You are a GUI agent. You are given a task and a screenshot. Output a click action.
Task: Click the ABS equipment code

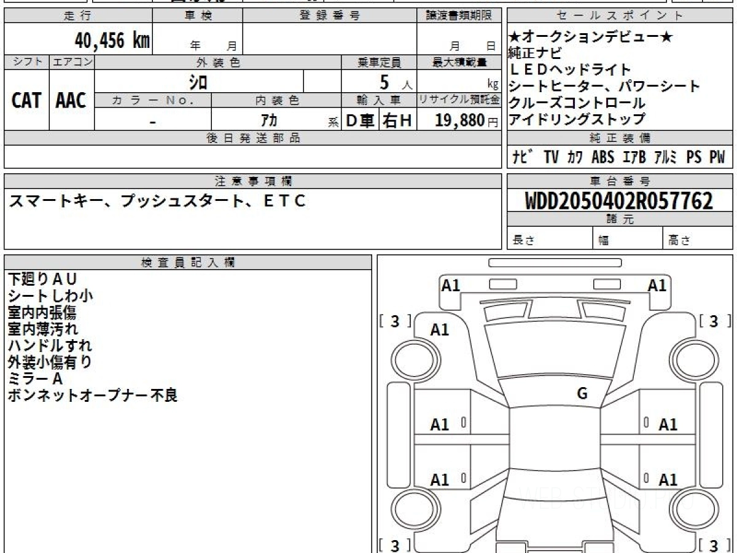pos(602,157)
